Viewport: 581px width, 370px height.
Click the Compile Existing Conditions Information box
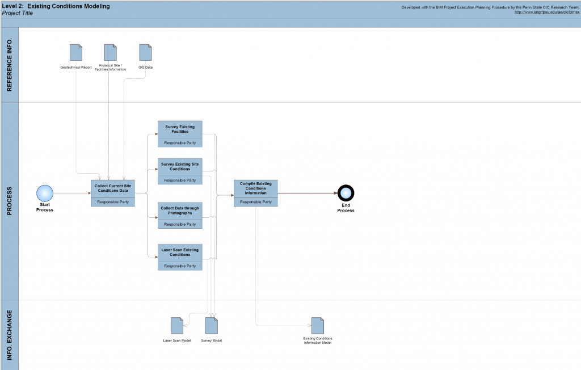(255, 188)
